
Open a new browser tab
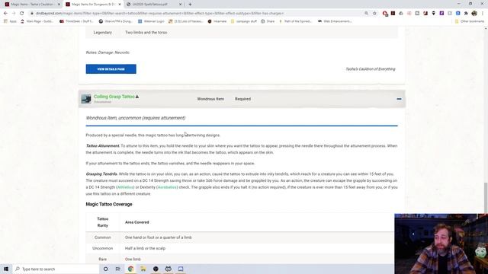(190, 5)
